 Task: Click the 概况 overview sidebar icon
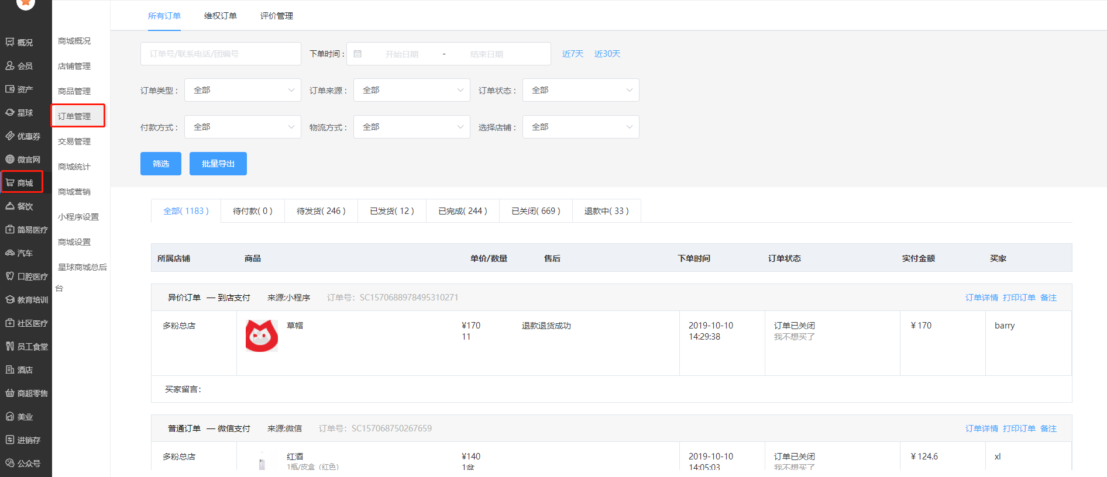click(x=10, y=42)
